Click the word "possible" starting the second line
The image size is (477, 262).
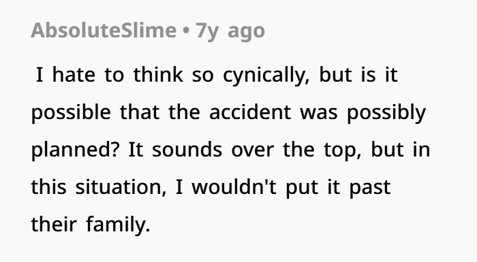coord(71,113)
